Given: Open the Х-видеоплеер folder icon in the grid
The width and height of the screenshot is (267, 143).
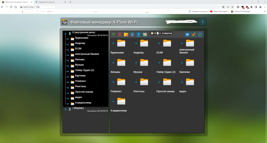Looking at the screenshot, I should point(121,101).
